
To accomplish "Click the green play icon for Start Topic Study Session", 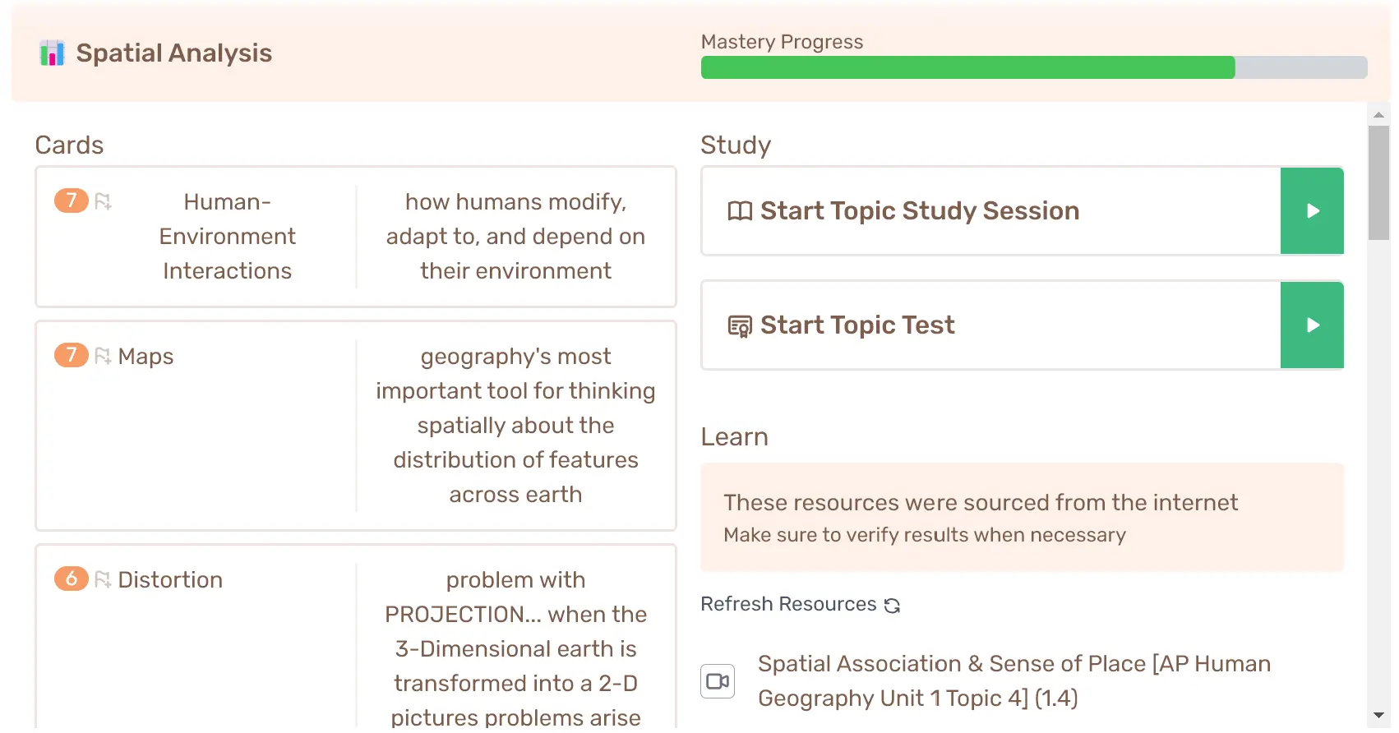I will coord(1312,210).
